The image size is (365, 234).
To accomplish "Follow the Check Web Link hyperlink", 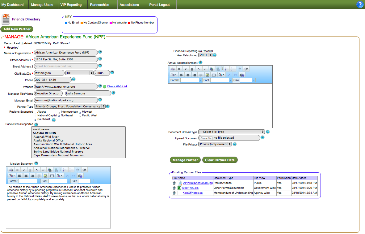I will 117,86.
